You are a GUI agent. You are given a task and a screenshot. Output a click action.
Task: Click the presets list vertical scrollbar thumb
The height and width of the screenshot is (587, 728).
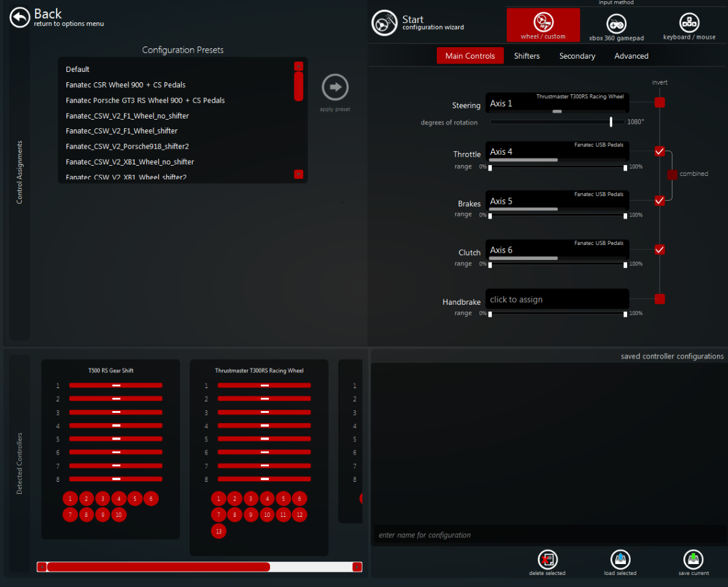point(298,86)
